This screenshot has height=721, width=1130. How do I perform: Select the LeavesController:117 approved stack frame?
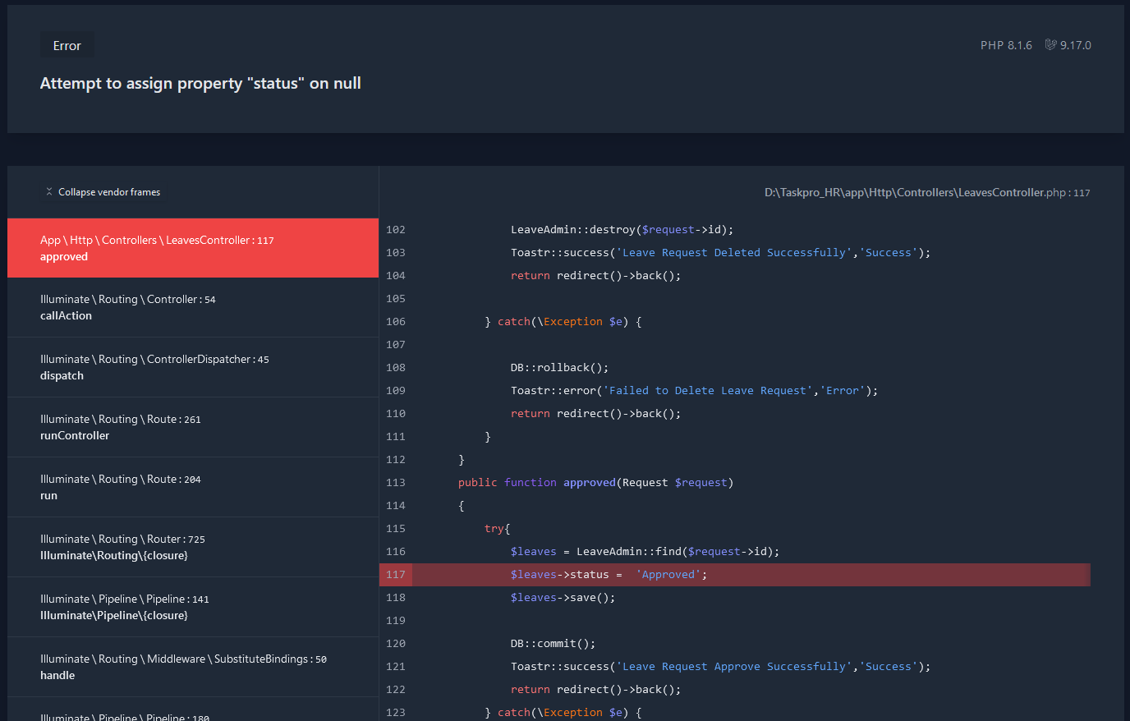pyautogui.click(x=193, y=248)
